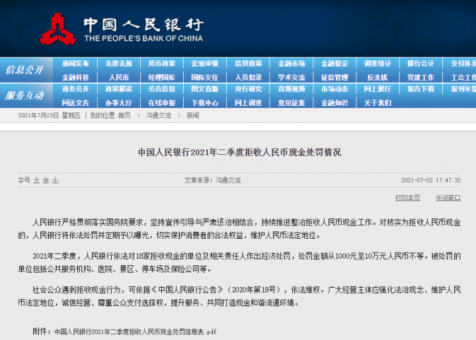Open 网送文告 menu item

pyautogui.click(x=75, y=103)
